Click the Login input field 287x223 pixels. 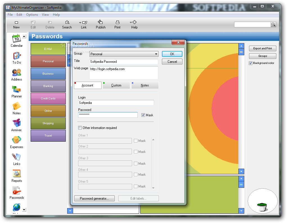tap(116, 103)
